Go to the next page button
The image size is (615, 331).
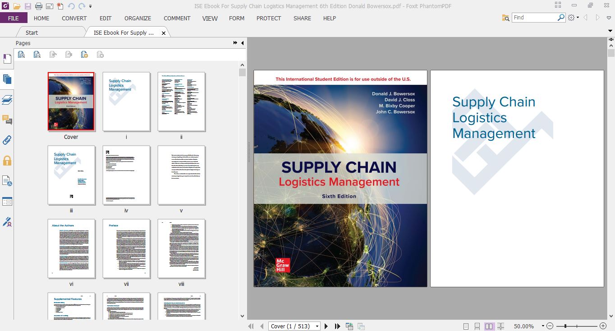[x=326, y=326]
